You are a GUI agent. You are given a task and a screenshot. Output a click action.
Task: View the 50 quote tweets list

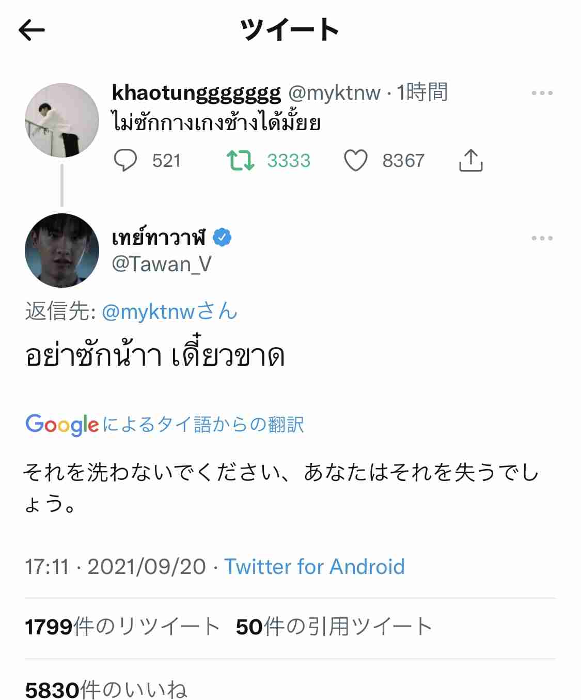click(x=334, y=627)
